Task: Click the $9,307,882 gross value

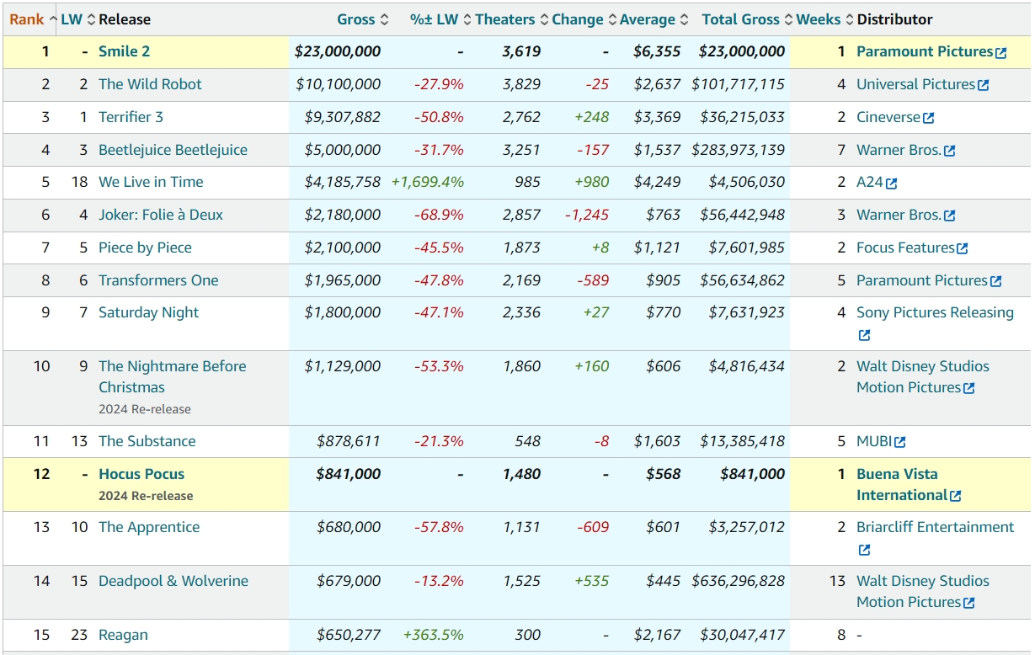Action: point(343,117)
